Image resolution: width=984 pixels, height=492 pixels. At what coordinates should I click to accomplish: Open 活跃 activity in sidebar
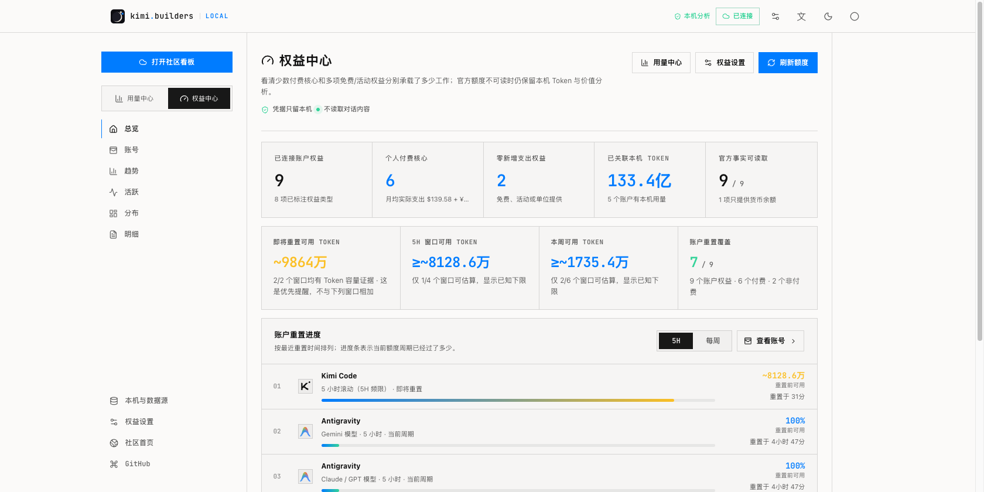167,192
